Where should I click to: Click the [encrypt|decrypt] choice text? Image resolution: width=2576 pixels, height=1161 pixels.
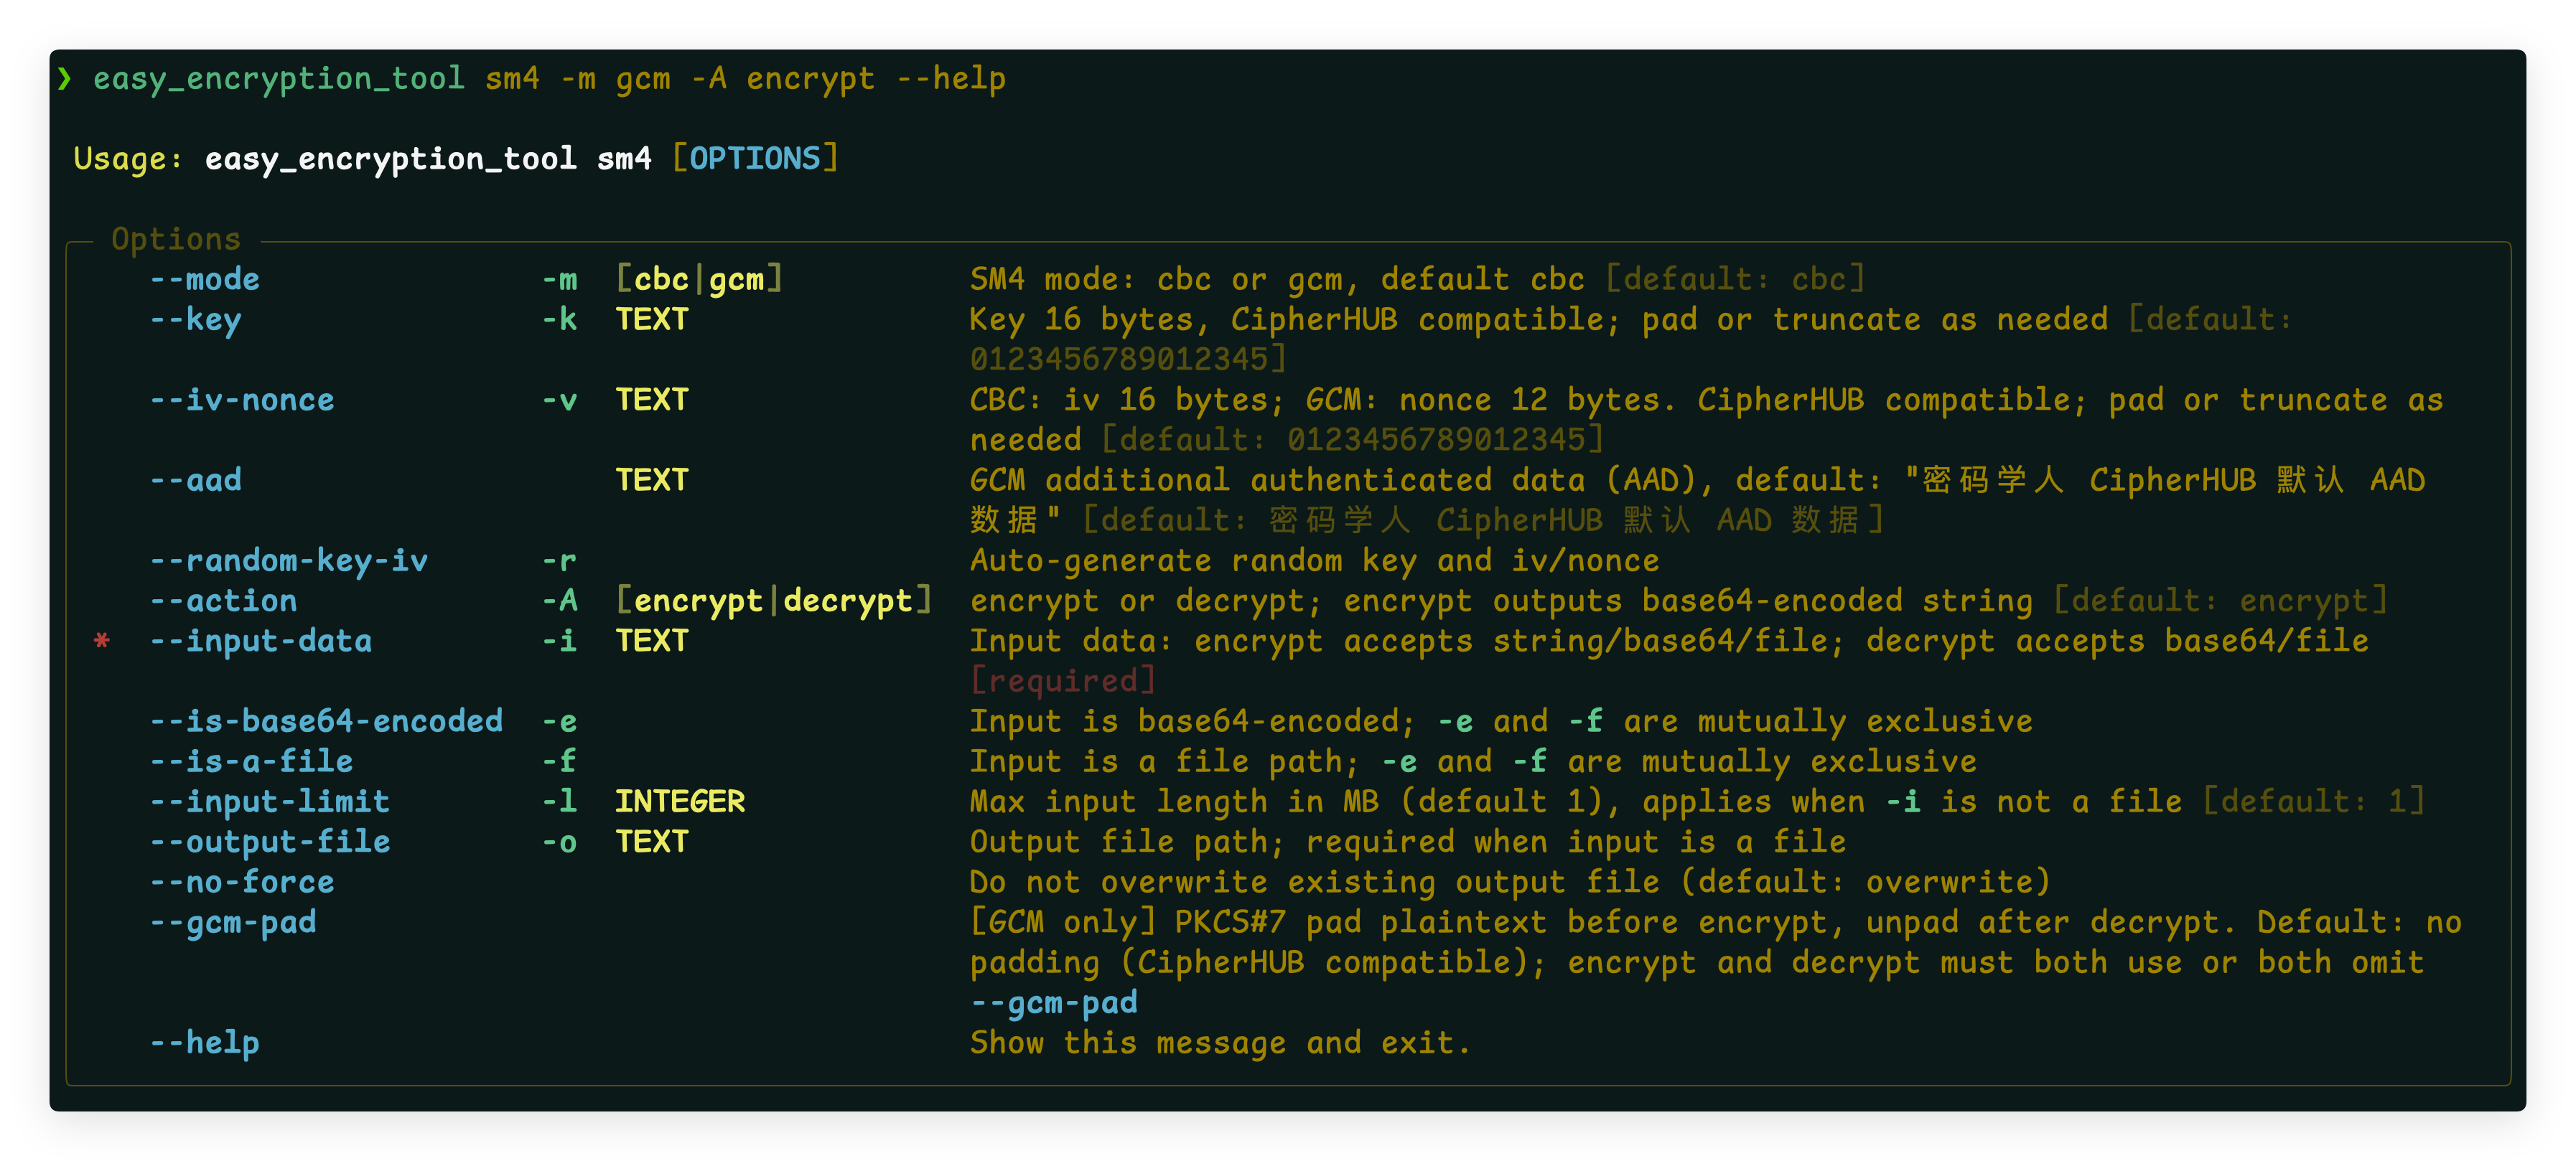pyautogui.click(x=773, y=601)
